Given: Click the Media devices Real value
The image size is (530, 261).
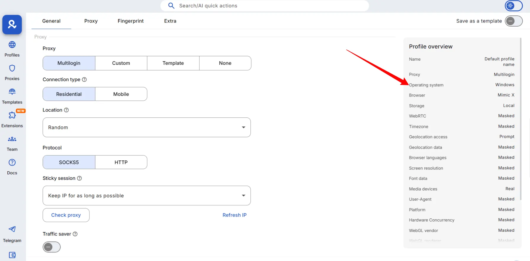Looking at the screenshot, I should click(x=510, y=189).
